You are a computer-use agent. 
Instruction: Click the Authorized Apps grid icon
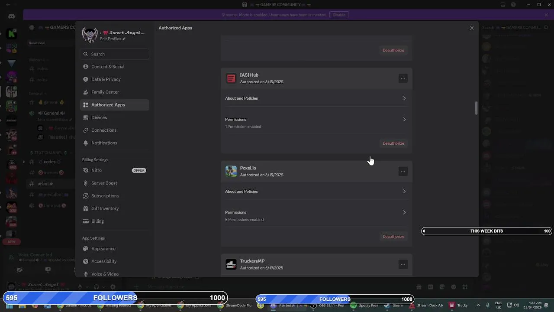point(86,105)
